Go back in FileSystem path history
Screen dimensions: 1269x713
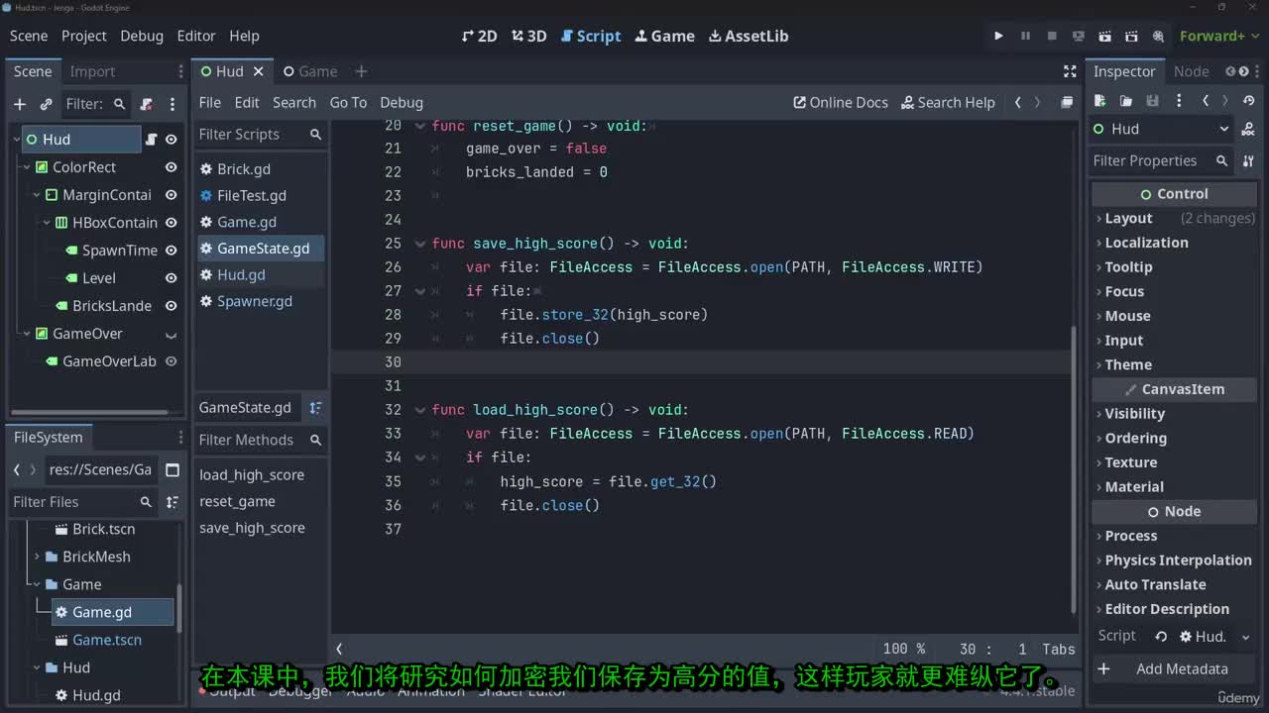[17, 469]
